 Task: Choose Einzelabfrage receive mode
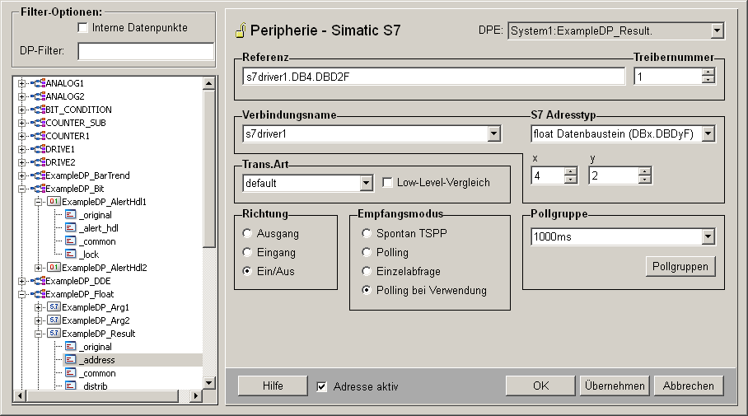(367, 271)
